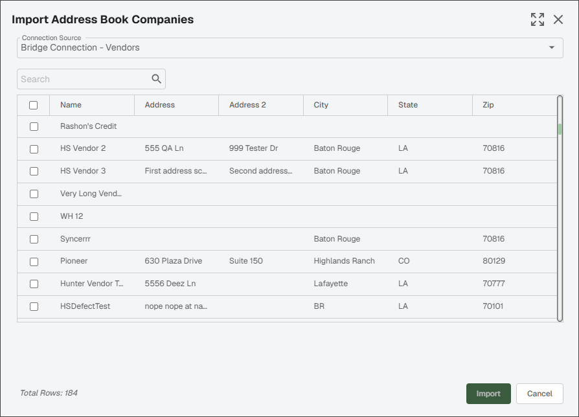The width and height of the screenshot is (579, 417).
Task: Close the Import Address Book Companies dialog
Action: [558, 19]
